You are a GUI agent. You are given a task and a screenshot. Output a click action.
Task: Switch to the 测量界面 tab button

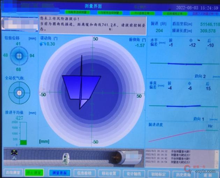coord(60,173)
